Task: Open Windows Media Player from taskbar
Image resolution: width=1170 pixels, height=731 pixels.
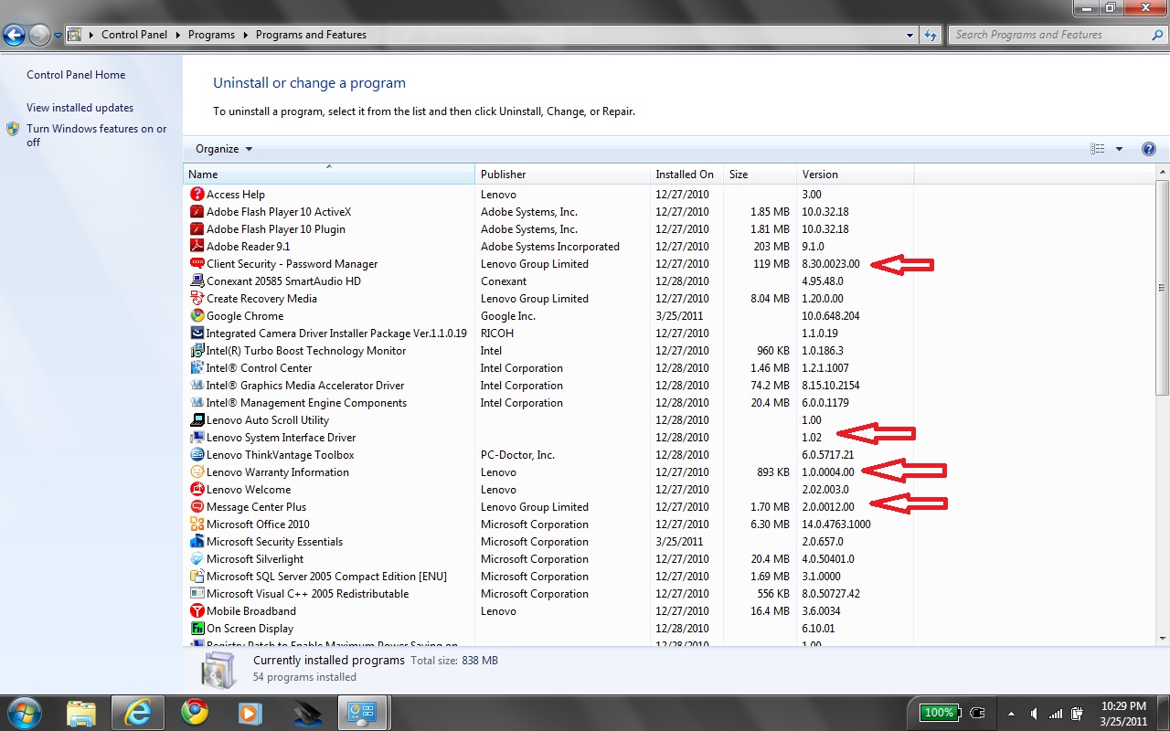Action: (250, 713)
